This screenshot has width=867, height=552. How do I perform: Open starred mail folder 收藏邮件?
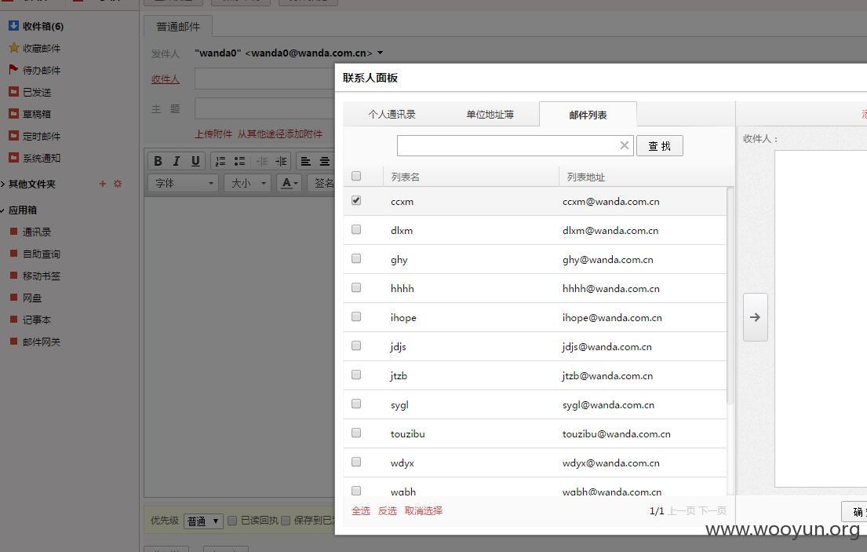42,48
